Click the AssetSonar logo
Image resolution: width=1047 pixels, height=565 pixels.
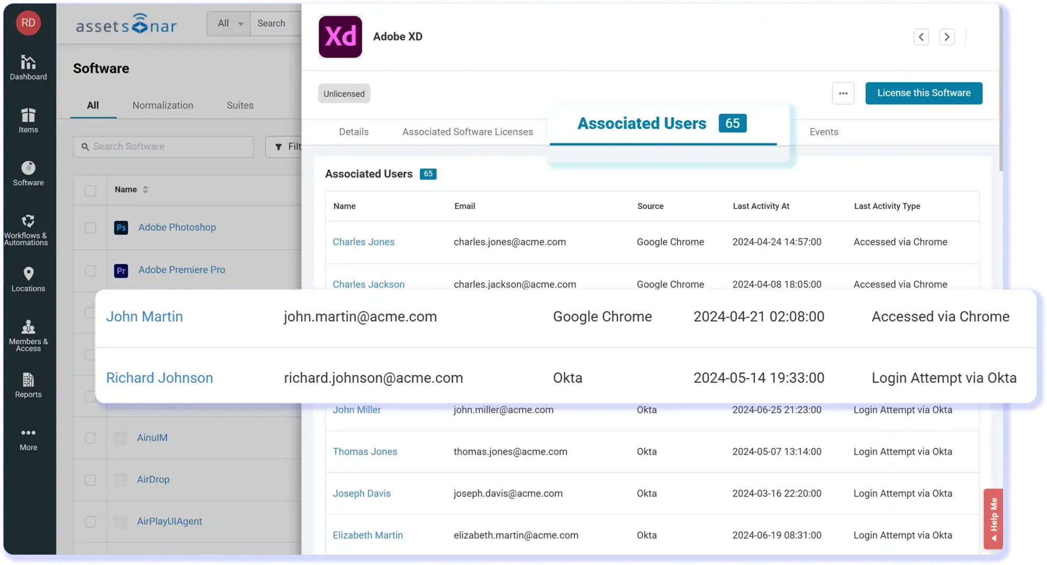pyautogui.click(x=126, y=24)
